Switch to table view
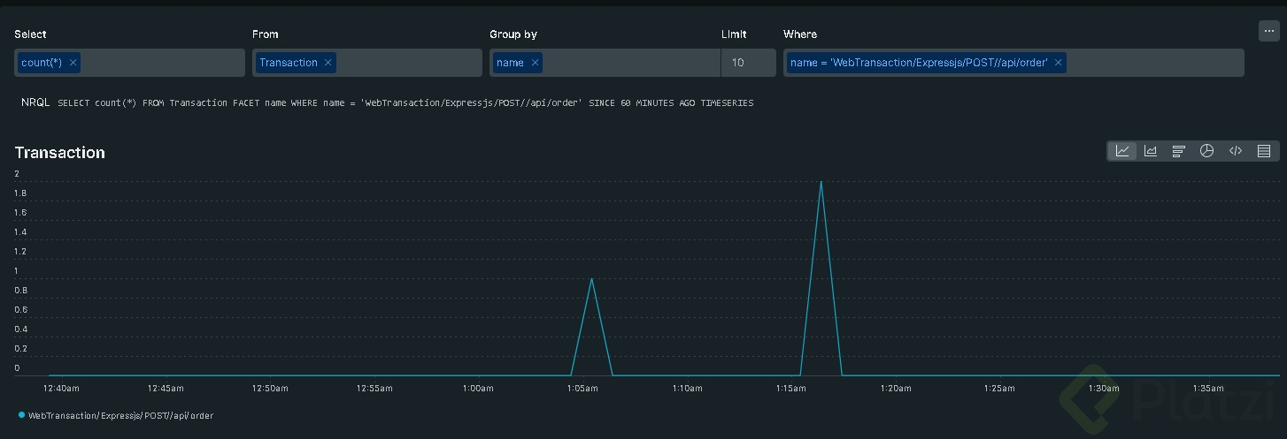This screenshot has height=439, width=1287. (1264, 151)
